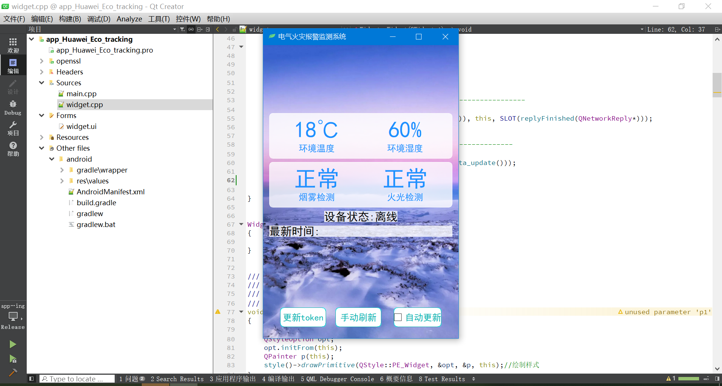Open the Help mode in sidebar

pyautogui.click(x=13, y=149)
